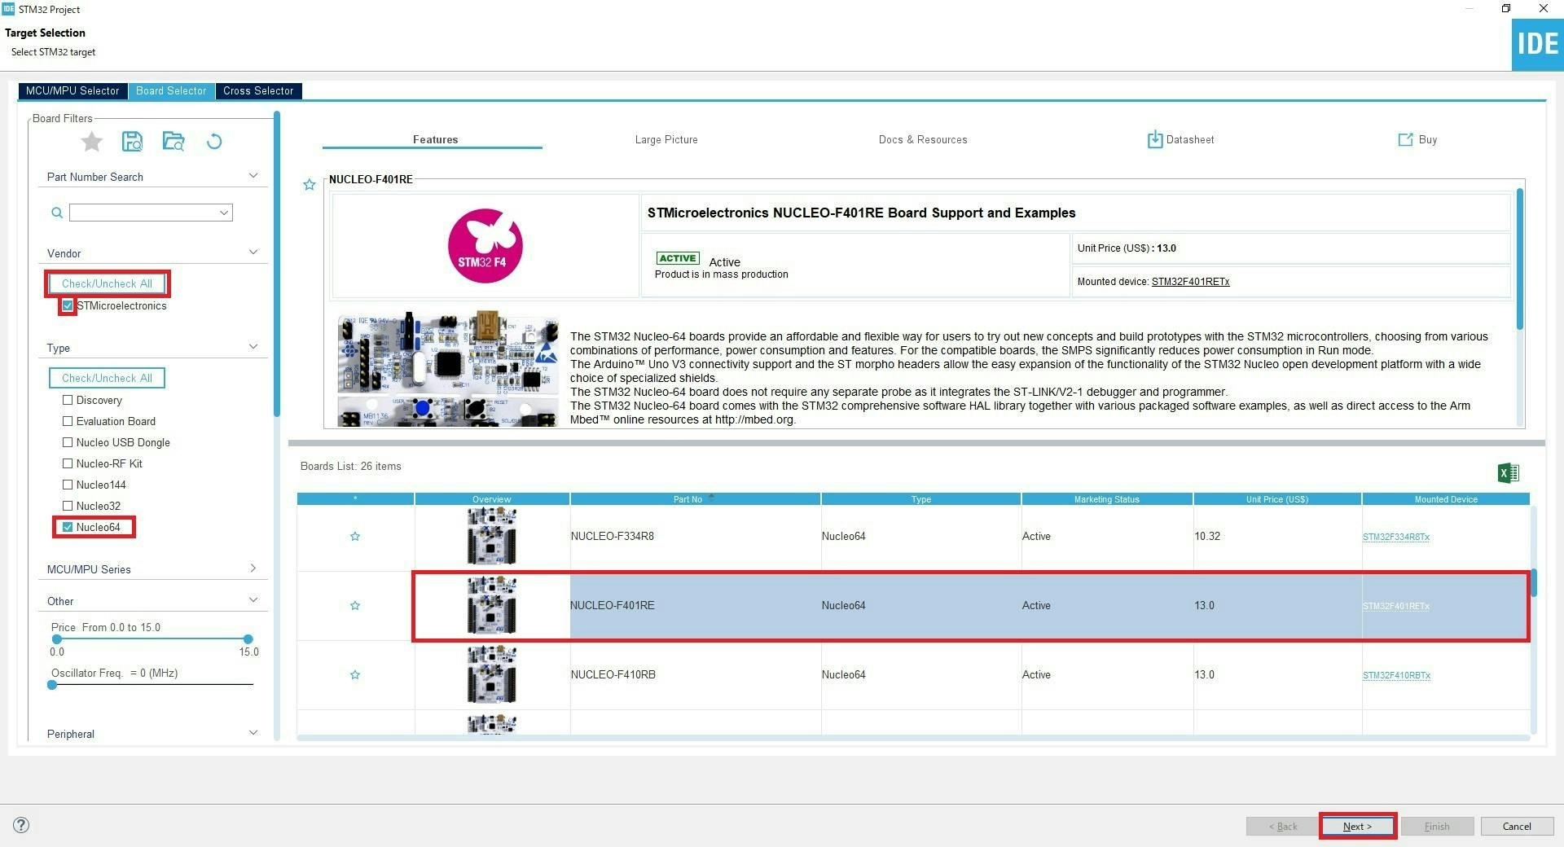The image size is (1564, 847).
Task: Collapse the Other filter section
Action: [253, 600]
